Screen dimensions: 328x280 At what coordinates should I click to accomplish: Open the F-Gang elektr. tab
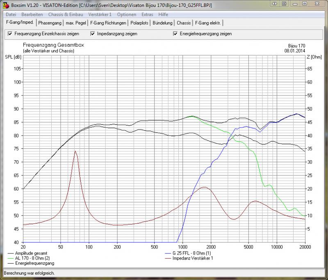coord(208,23)
